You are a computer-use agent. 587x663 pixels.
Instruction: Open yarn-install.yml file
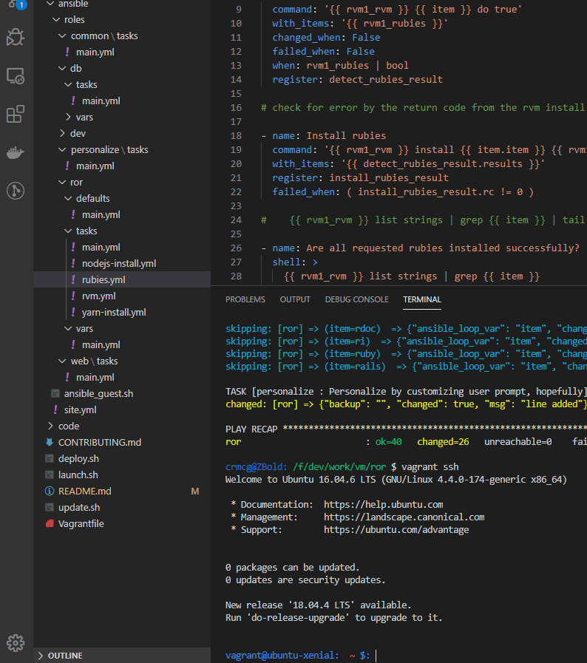click(114, 312)
